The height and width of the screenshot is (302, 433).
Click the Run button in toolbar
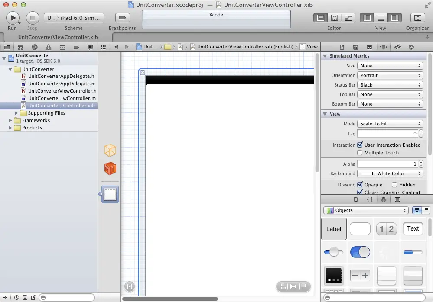[12, 18]
